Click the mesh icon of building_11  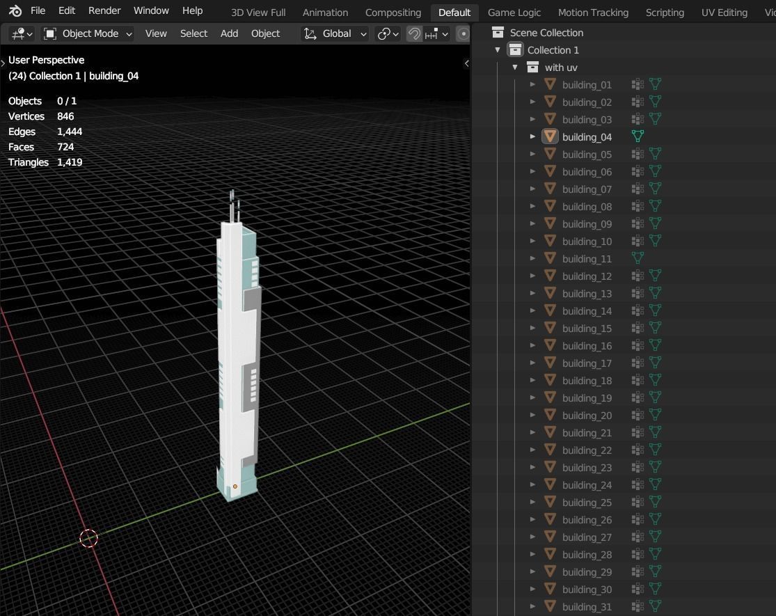(550, 258)
